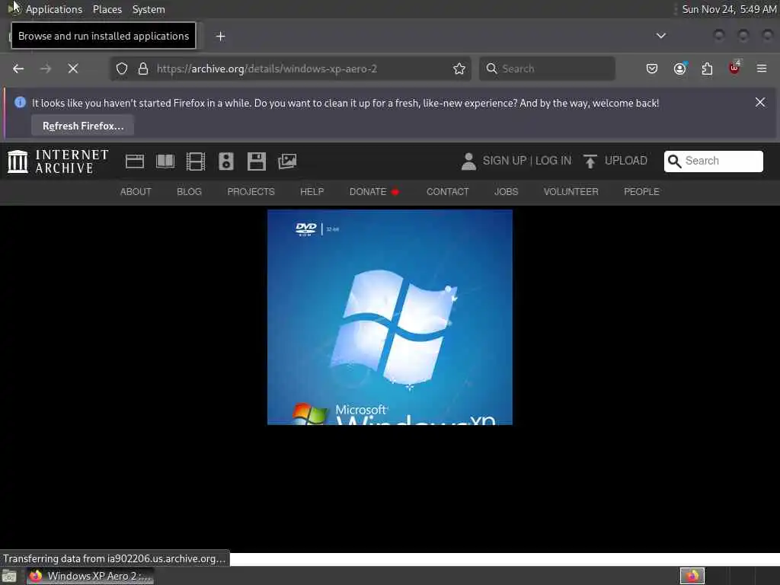Open a new browser tab
This screenshot has height=585, width=780.
click(221, 37)
